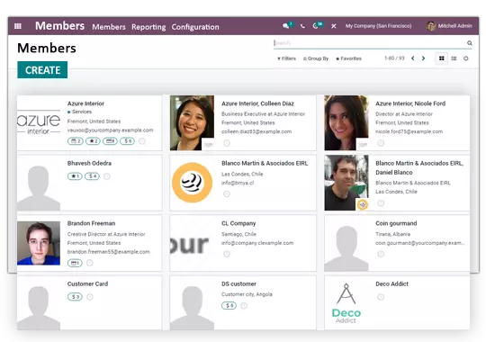Click Deco Addict card title
Screen dimensions: 486x342
(x=391, y=284)
